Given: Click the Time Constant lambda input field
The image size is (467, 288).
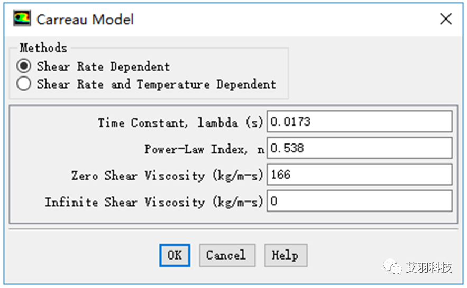Looking at the screenshot, I should coord(360,121).
